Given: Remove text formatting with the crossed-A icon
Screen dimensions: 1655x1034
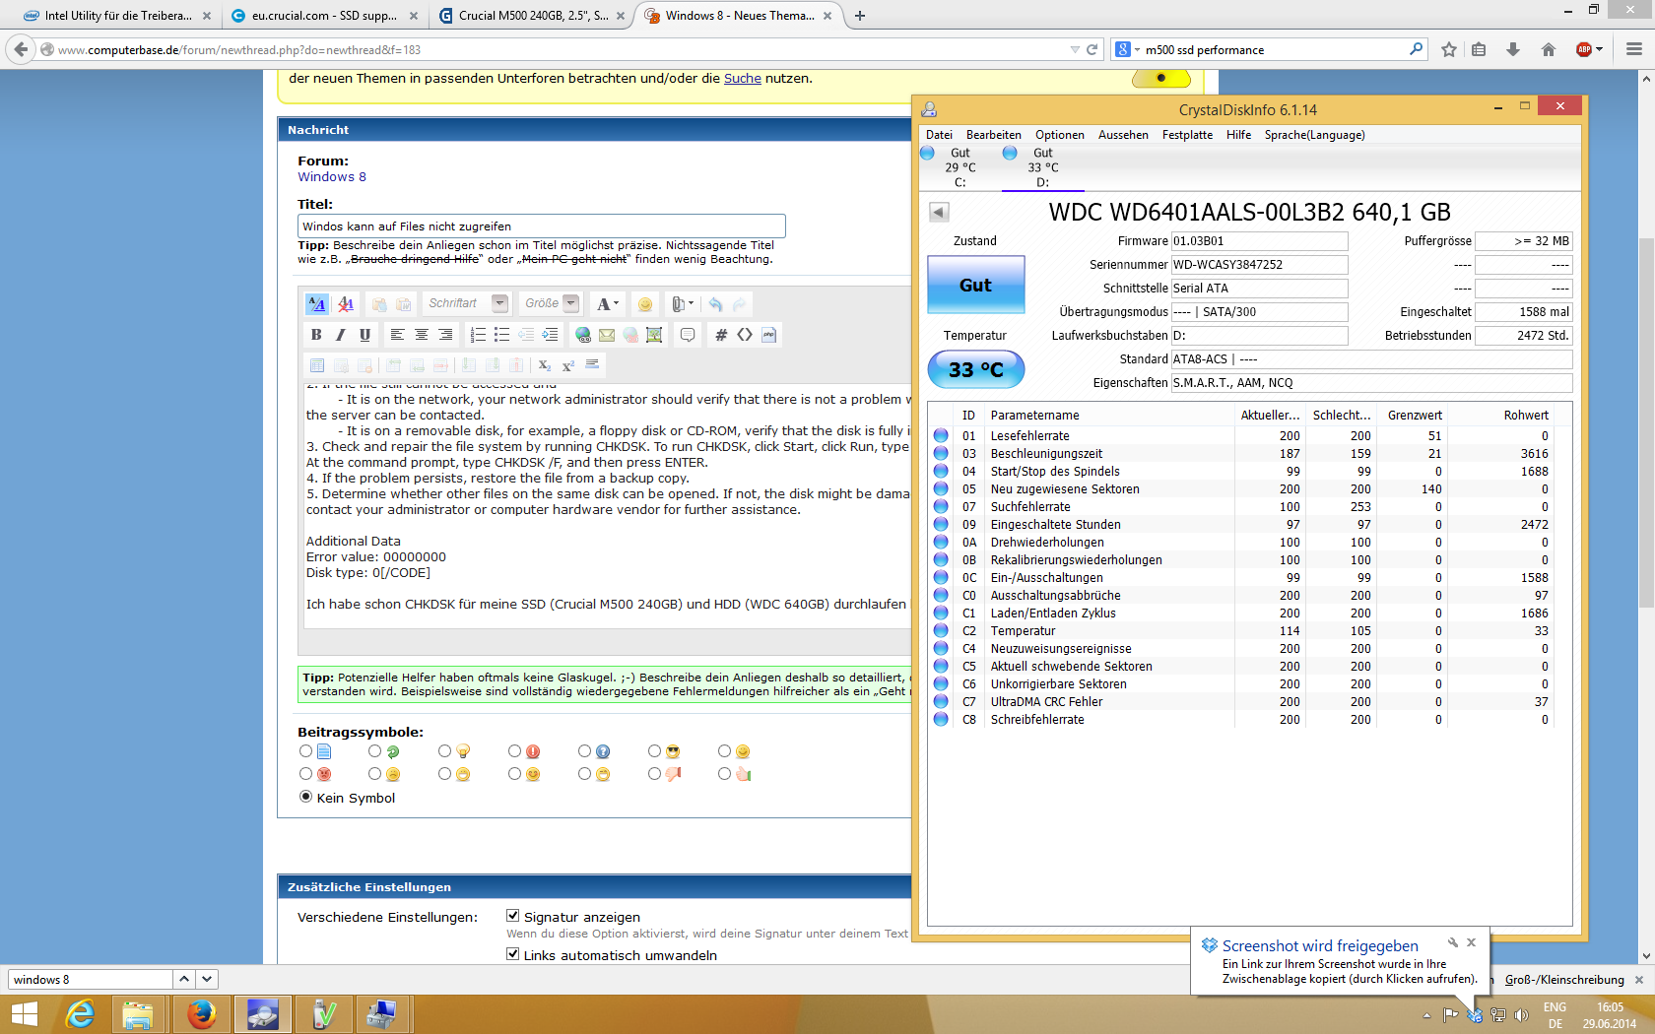Looking at the screenshot, I should 346,304.
